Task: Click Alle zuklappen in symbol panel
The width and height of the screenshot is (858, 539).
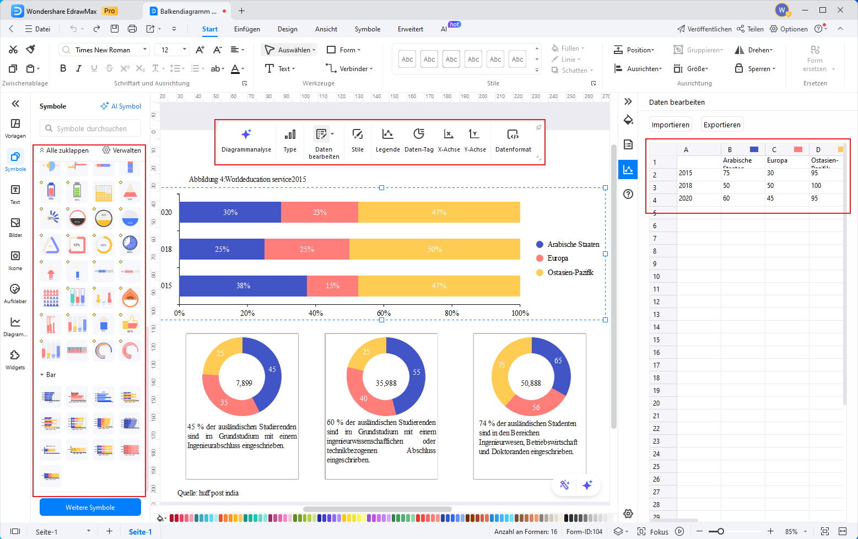Action: tap(64, 150)
